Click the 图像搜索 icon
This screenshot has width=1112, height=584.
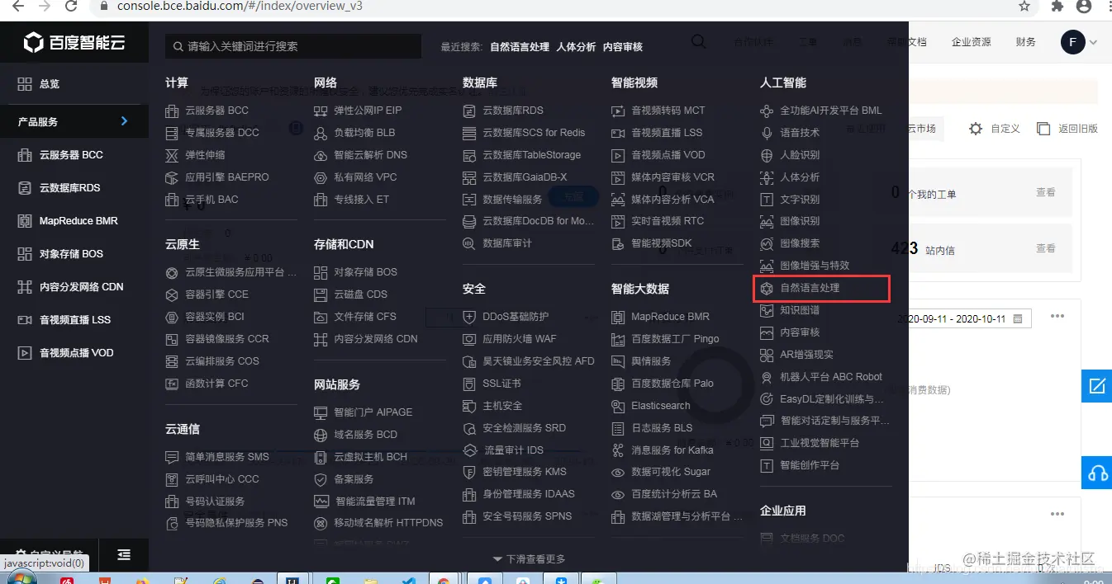[767, 243]
